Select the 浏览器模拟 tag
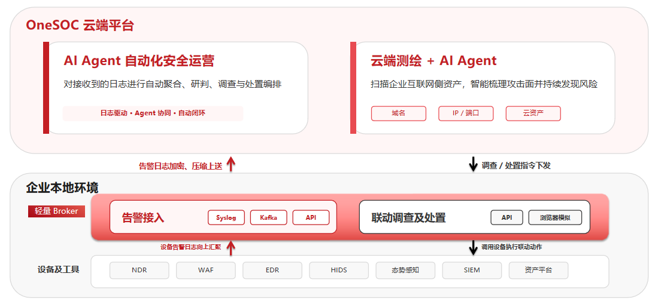 click(x=555, y=217)
